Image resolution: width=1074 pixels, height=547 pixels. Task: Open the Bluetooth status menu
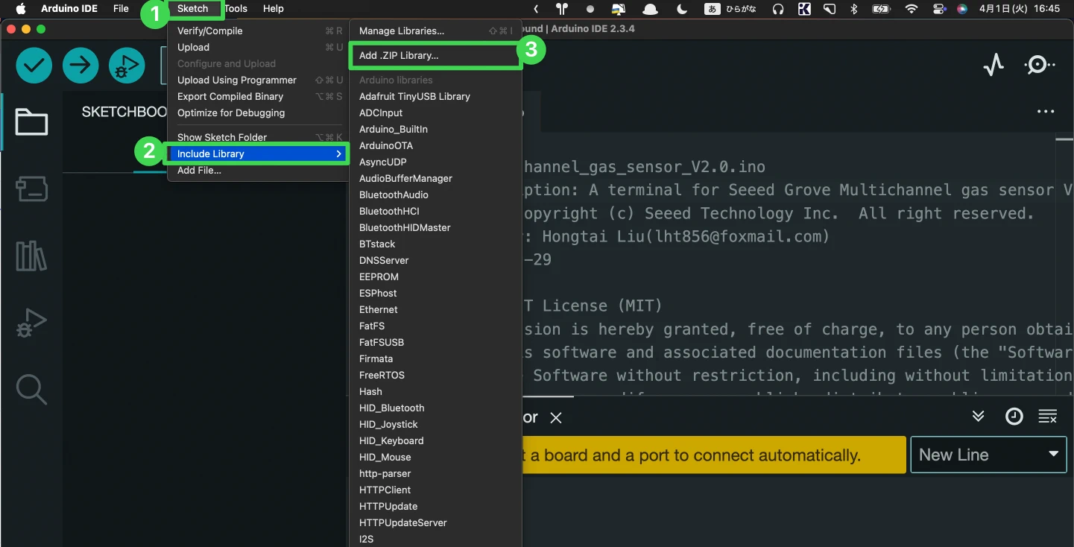(x=854, y=9)
